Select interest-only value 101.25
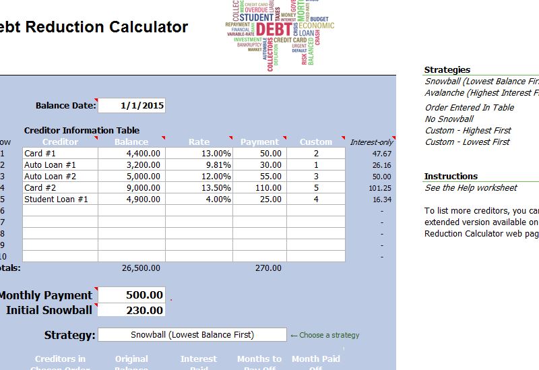The image size is (539, 370). pos(380,188)
